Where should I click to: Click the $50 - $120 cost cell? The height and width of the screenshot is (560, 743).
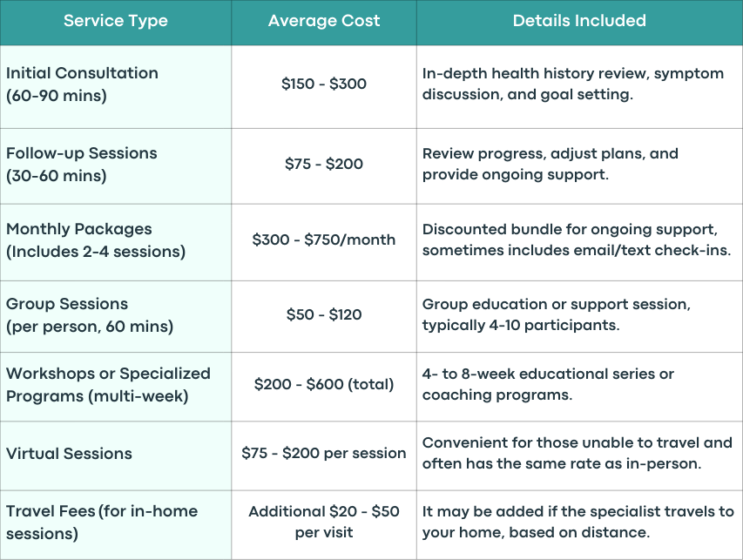click(x=324, y=314)
